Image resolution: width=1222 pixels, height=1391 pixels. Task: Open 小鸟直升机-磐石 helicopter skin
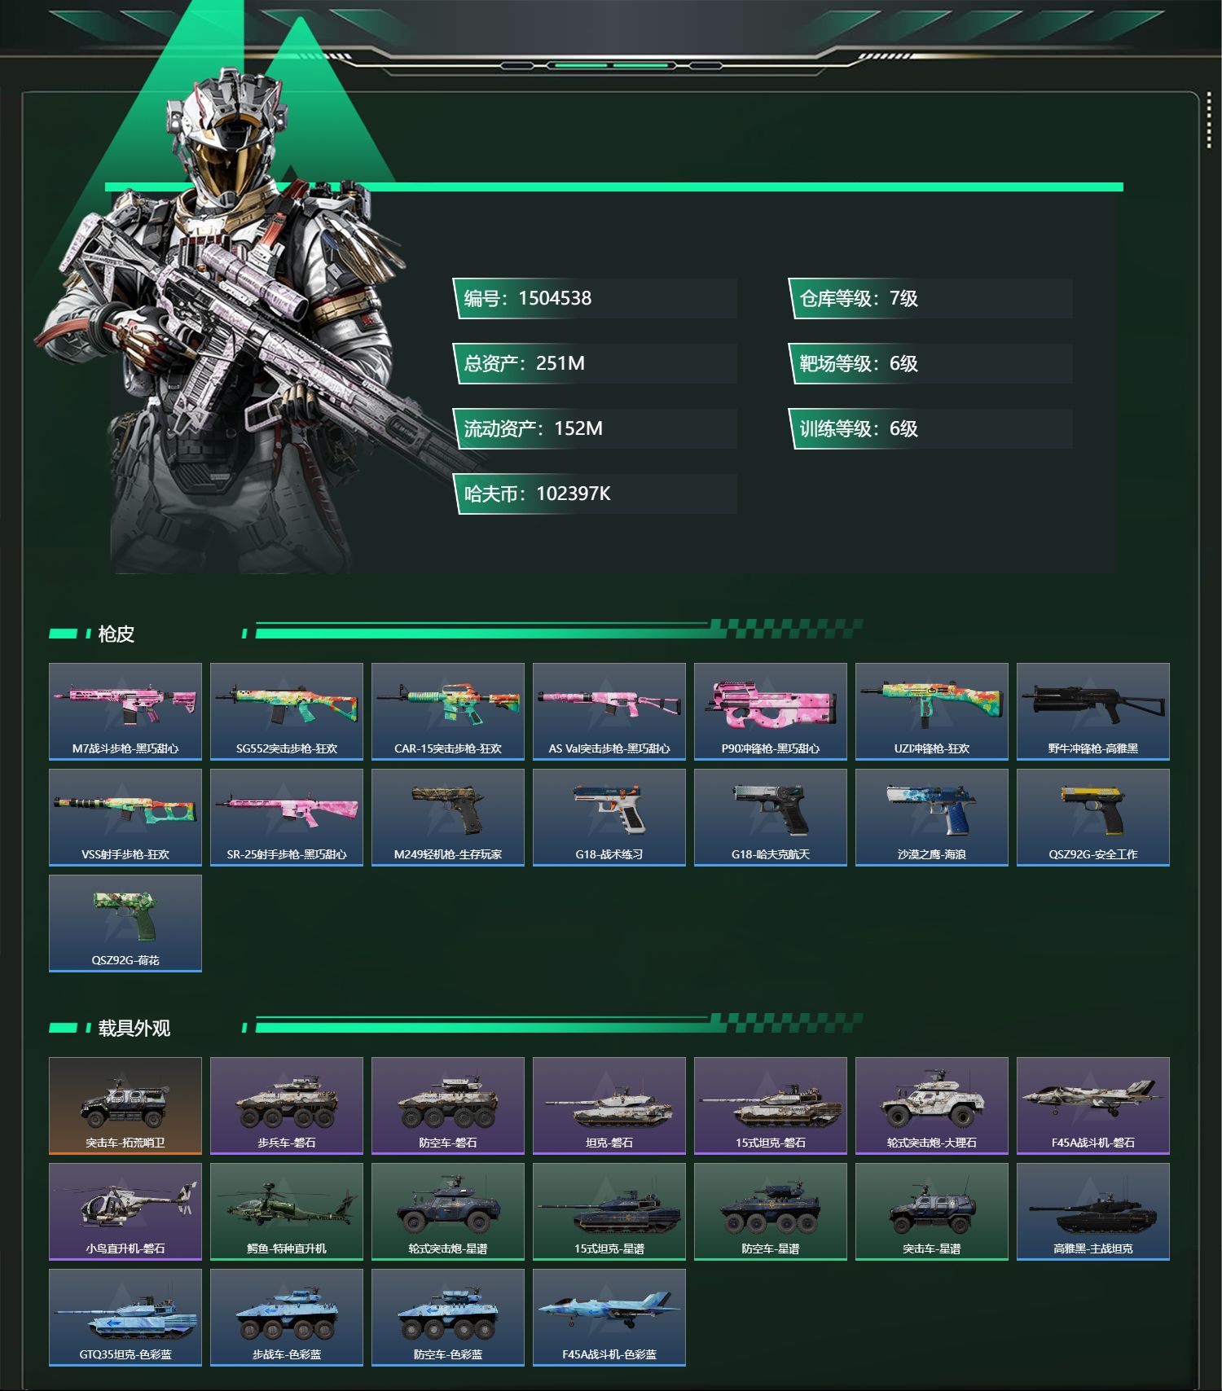[x=125, y=1212]
